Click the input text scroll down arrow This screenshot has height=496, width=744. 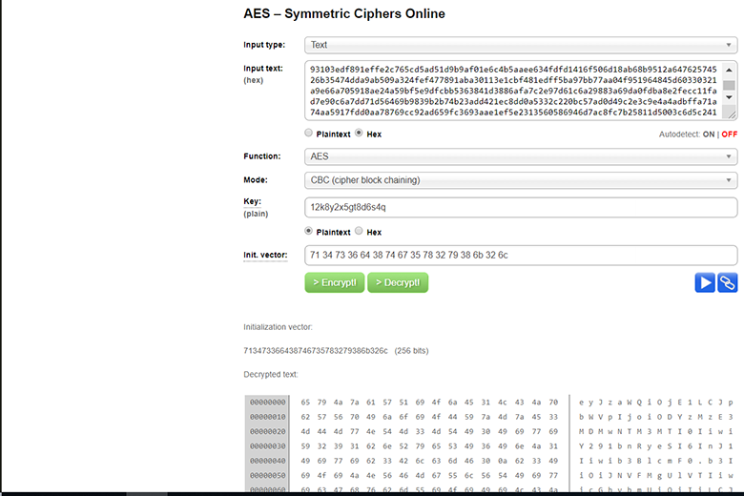[x=729, y=99]
